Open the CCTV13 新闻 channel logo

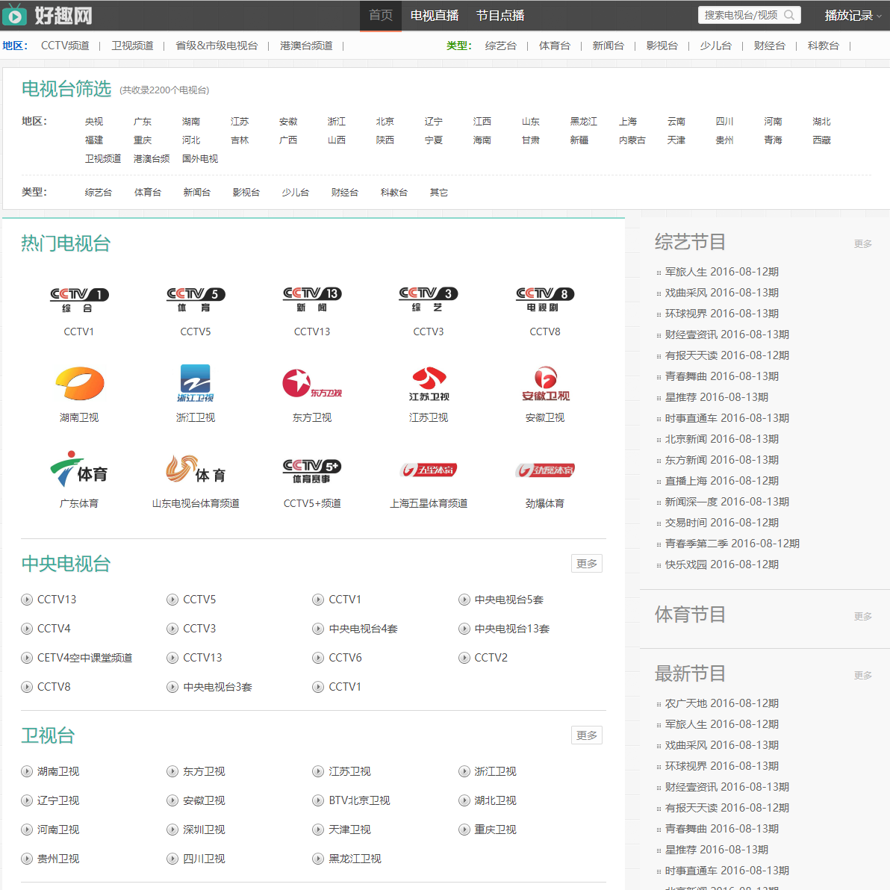click(312, 300)
